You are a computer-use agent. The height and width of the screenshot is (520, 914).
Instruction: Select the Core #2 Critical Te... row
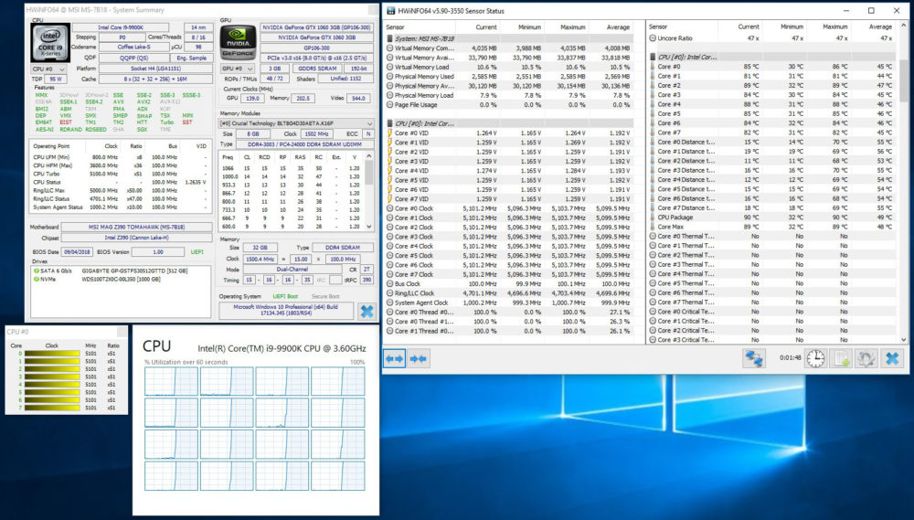coord(773,330)
